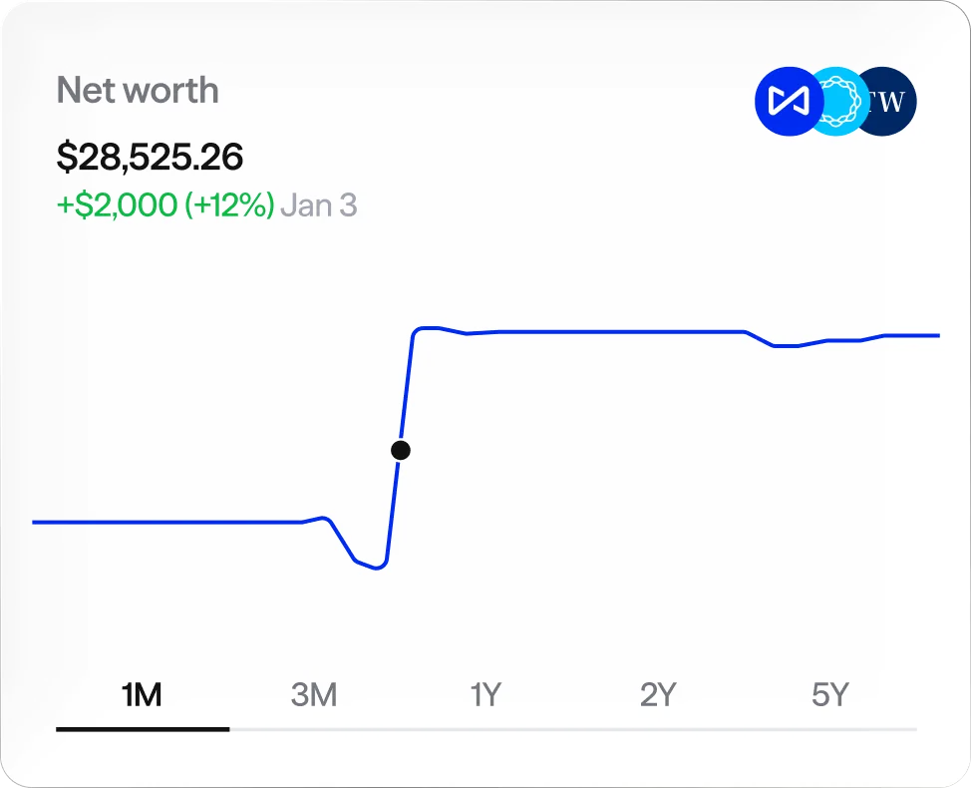This screenshot has width=971, height=788.
Task: Click the right end of the chart line
Action: point(937,335)
